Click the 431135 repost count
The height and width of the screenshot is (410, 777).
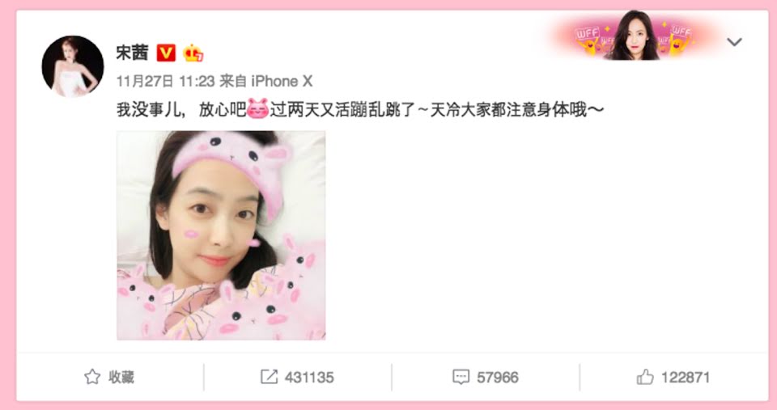[309, 378]
